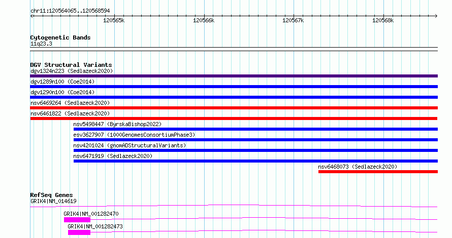Screen dimensions: 452x238
Task: Click the blue dgv1289n100 variant bar
Action: pyautogui.click(x=234, y=87)
